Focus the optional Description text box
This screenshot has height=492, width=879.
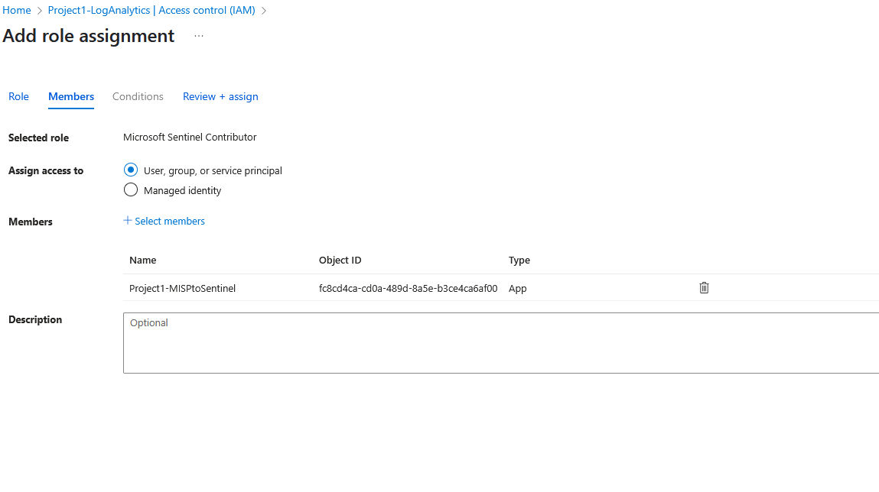501,343
